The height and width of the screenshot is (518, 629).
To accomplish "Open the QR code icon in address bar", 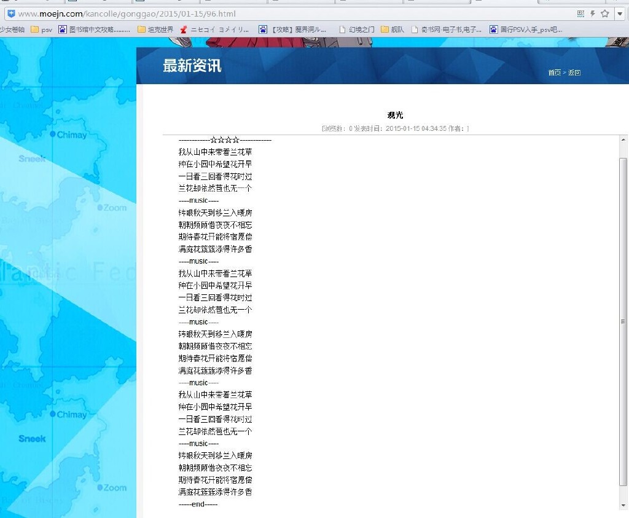I will (580, 14).
